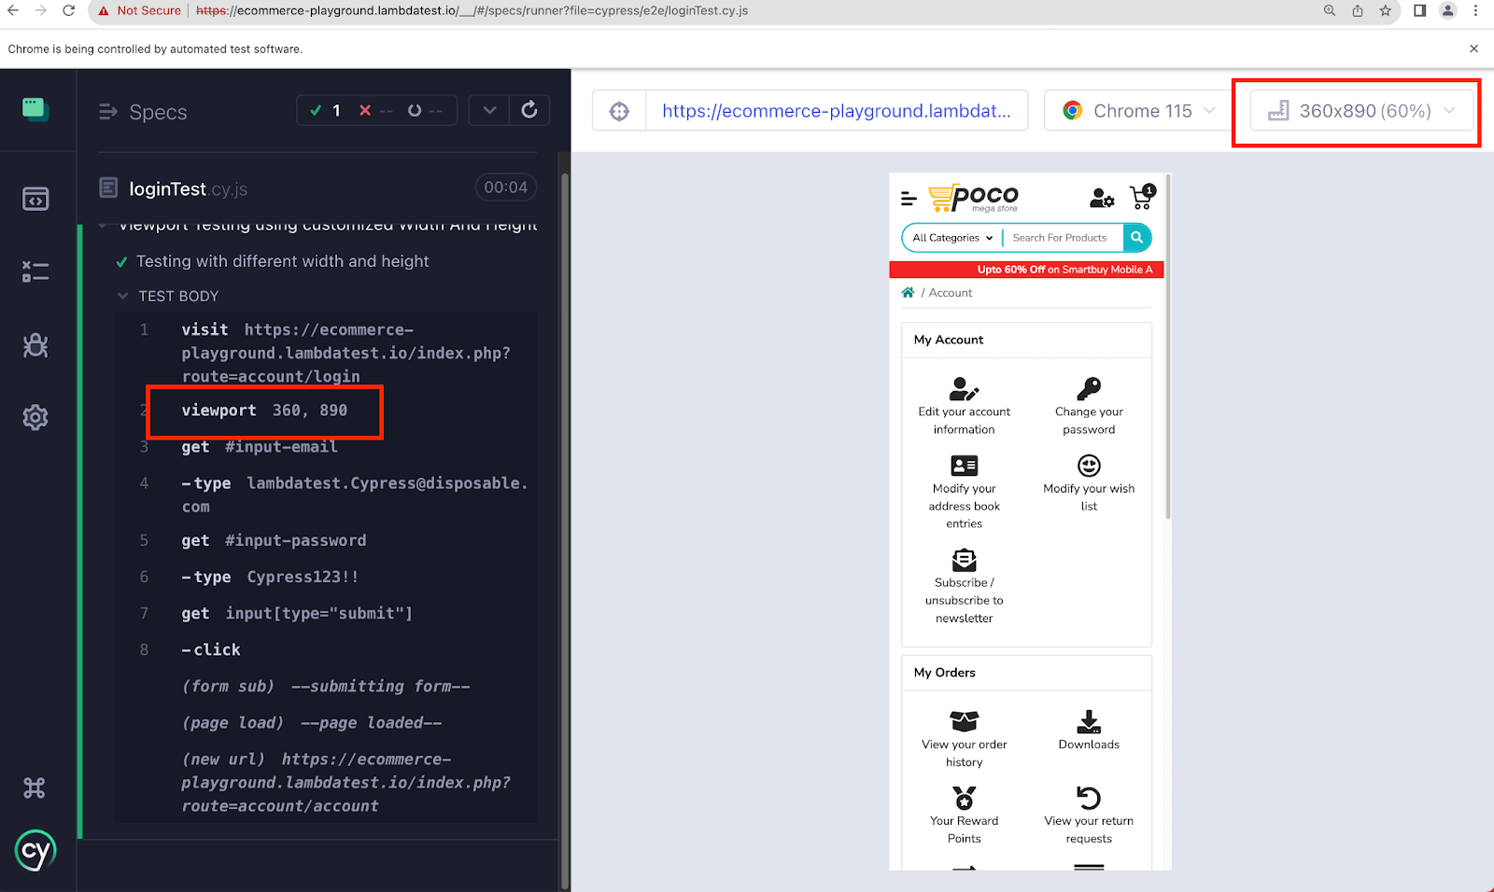Open the POCO shopping cart icon

tap(1141, 196)
